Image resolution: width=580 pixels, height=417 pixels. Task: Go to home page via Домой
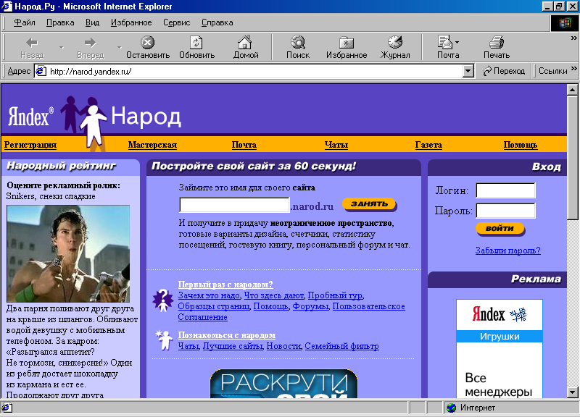coord(245,47)
